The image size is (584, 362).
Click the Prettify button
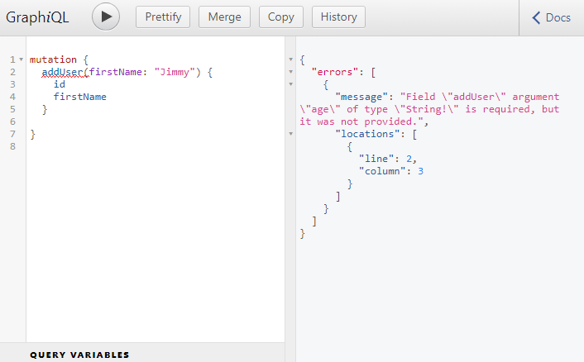[x=163, y=17]
